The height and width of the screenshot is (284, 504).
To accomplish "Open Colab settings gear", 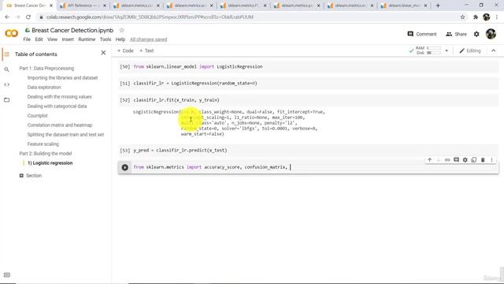I will tap(476, 34).
